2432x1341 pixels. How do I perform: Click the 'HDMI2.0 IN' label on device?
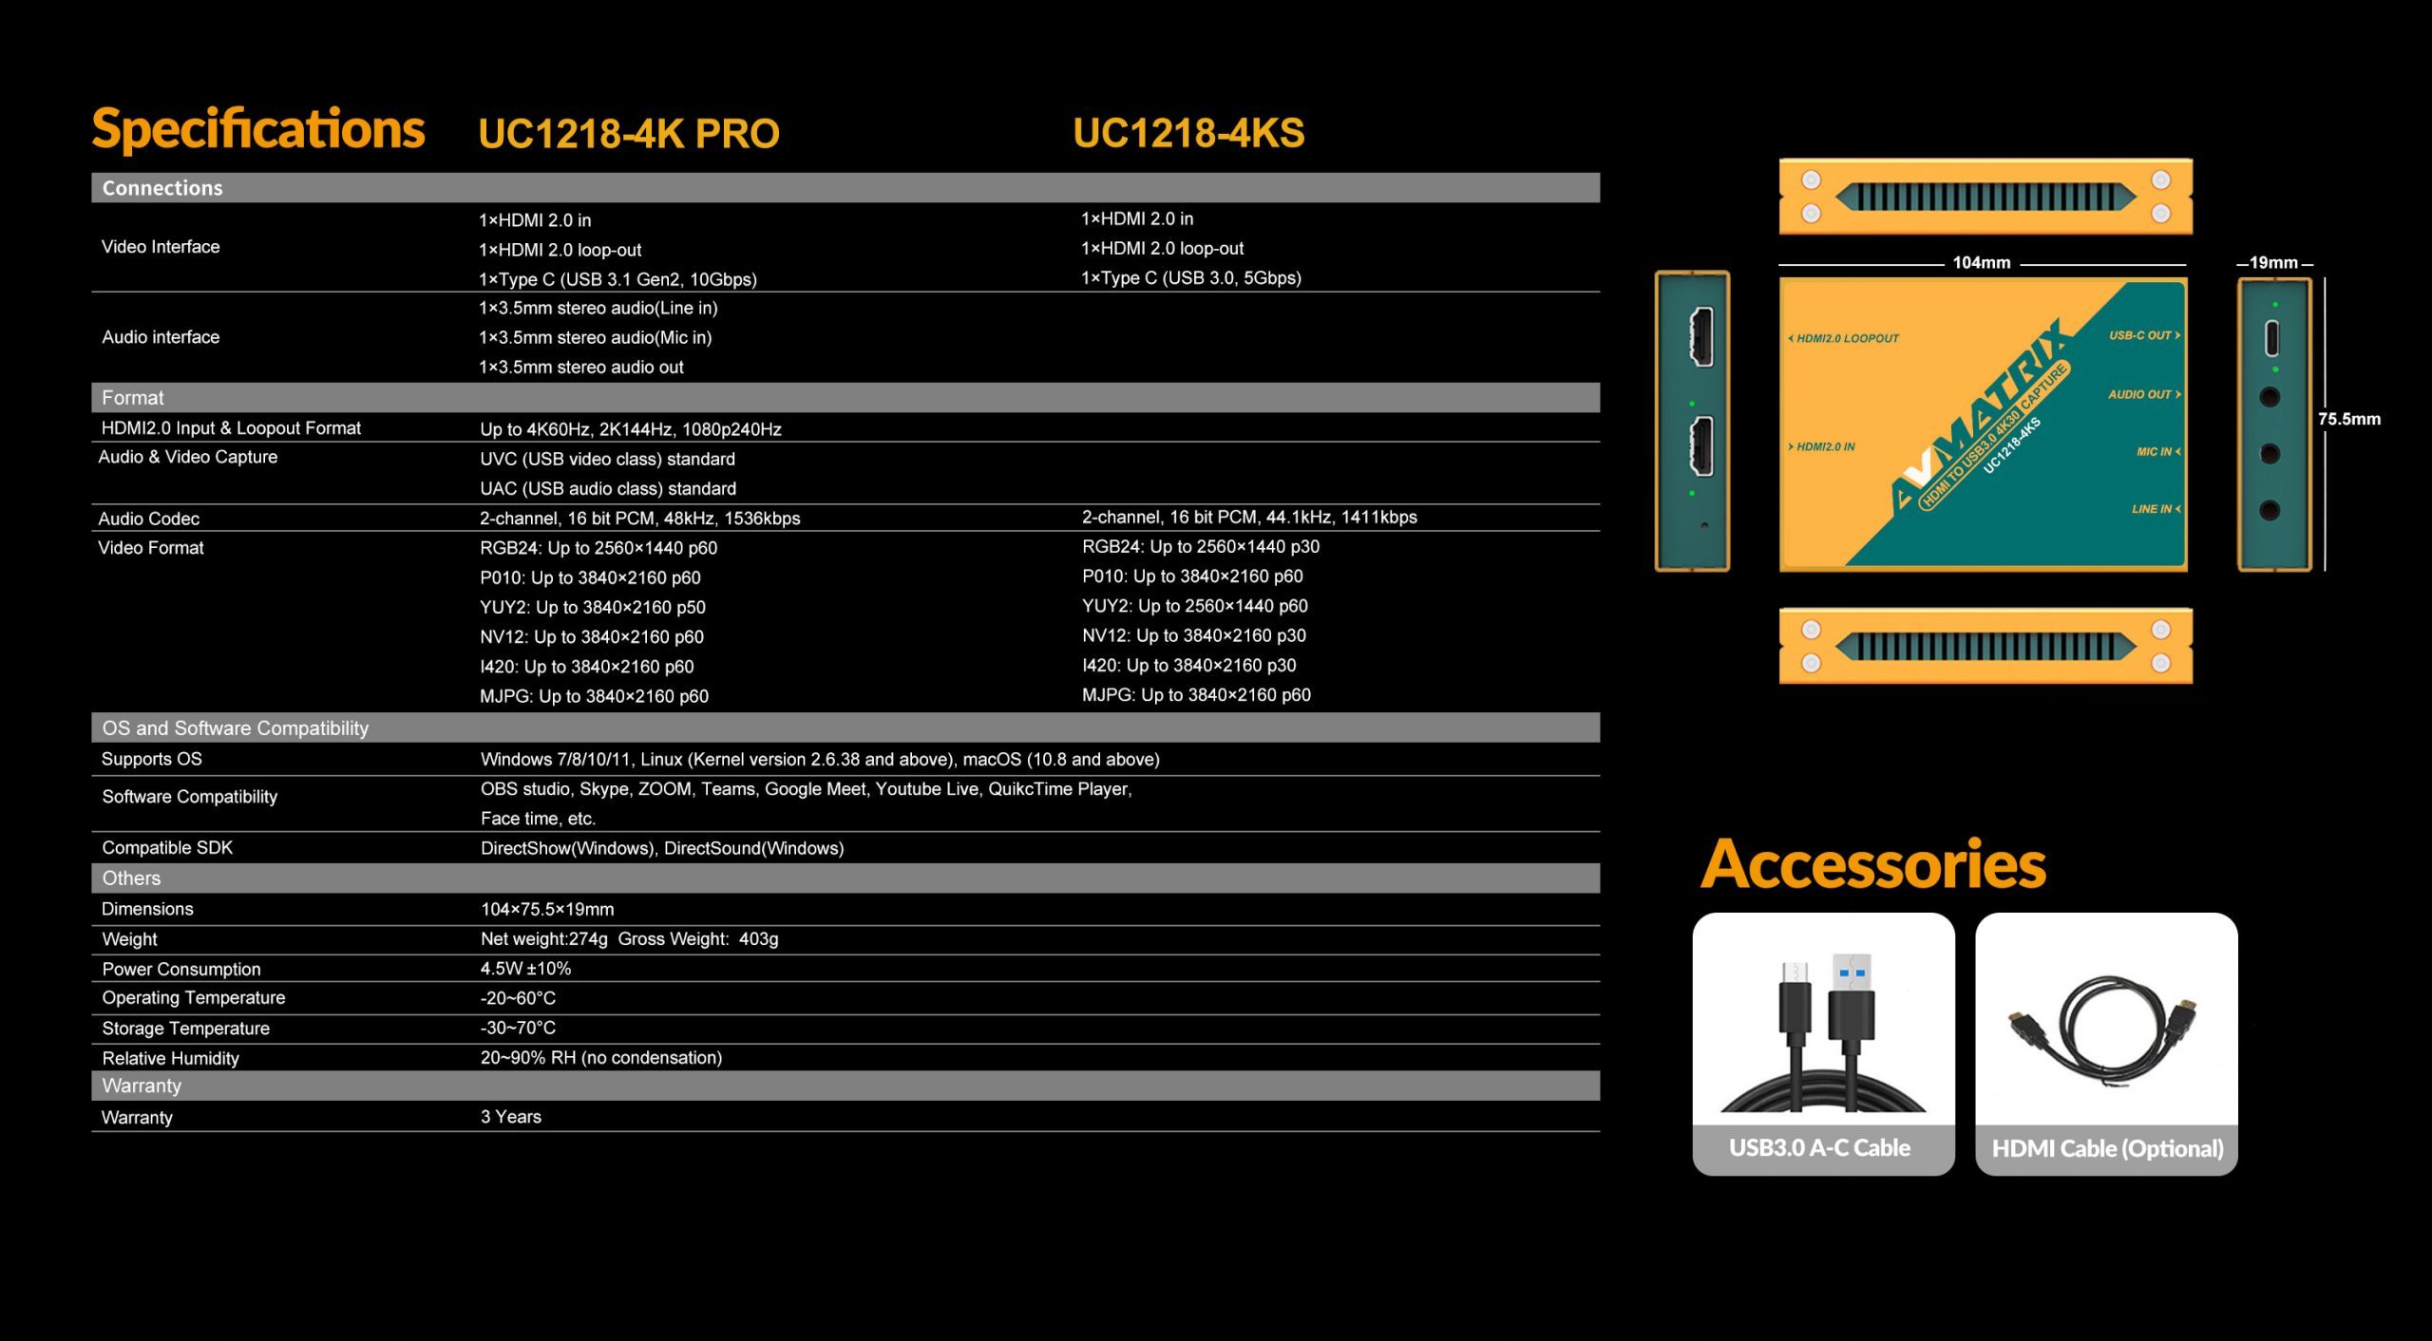tap(1821, 446)
